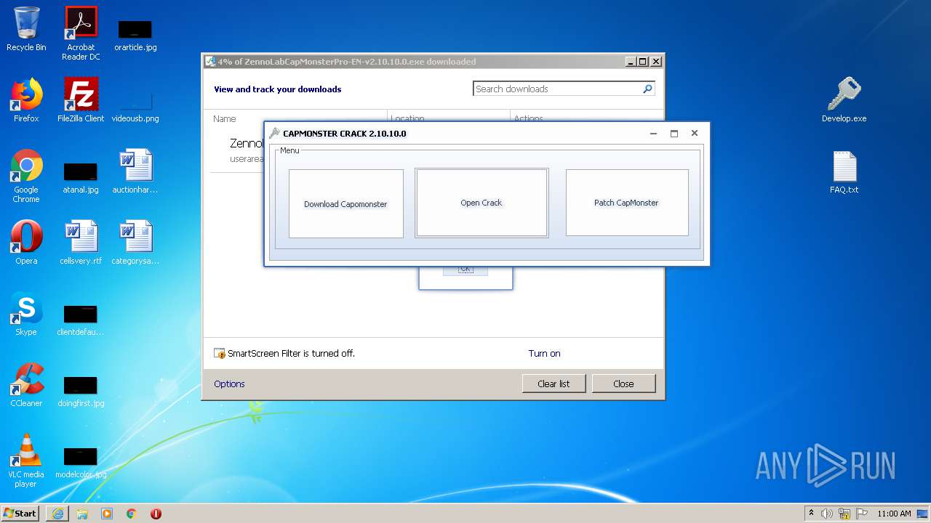
Task: Click the Patch CapMonster button
Action: 627,203
